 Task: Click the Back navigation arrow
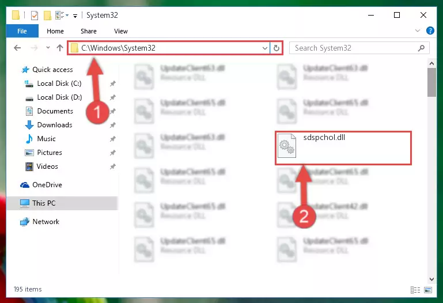click(17, 48)
